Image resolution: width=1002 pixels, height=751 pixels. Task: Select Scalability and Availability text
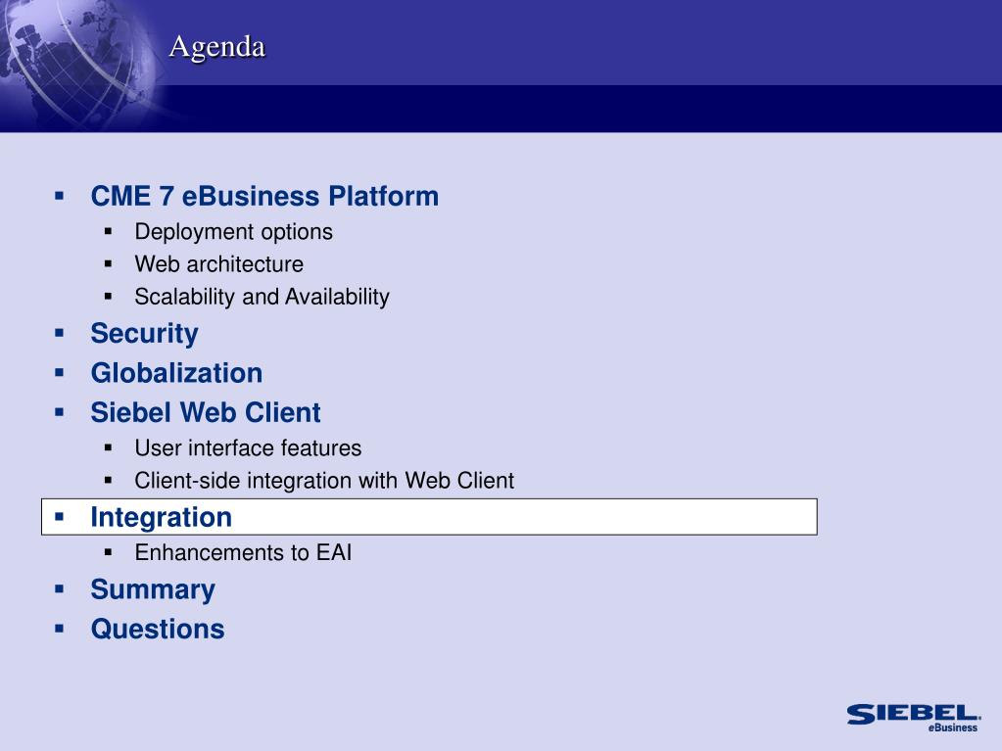point(262,297)
